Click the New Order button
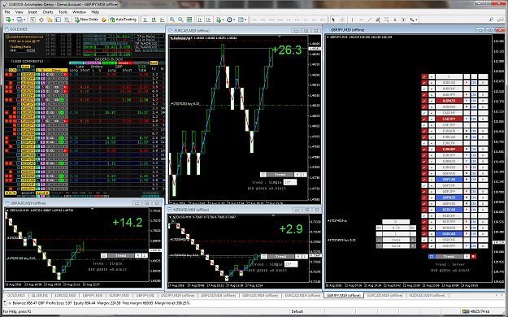The image size is (508, 317). point(86,20)
